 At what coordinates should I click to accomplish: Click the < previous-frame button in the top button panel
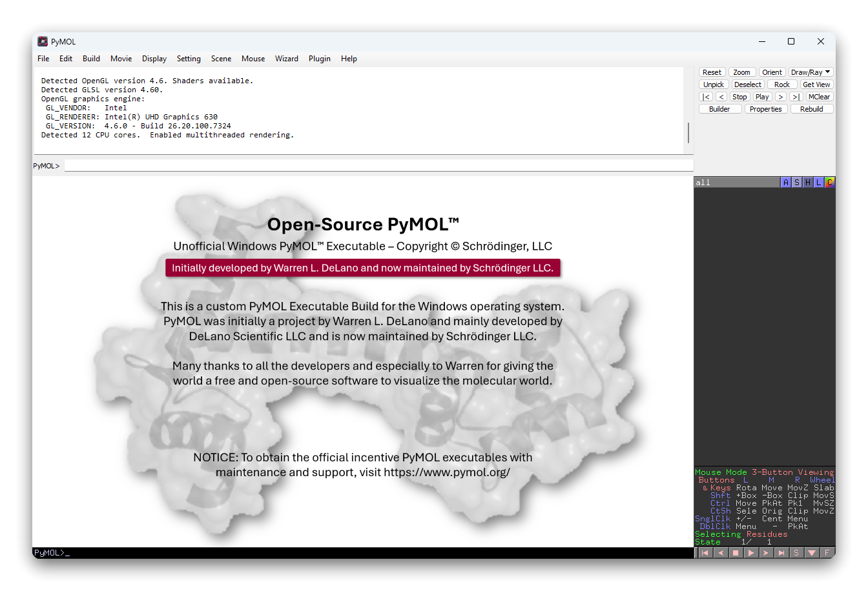coord(721,97)
